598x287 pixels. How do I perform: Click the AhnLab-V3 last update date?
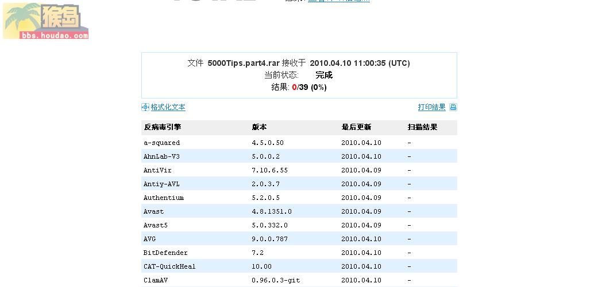[361, 156]
